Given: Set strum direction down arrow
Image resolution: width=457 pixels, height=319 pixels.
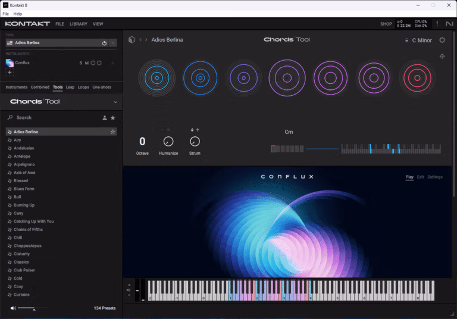Looking at the screenshot, I should pyautogui.click(x=192, y=130).
